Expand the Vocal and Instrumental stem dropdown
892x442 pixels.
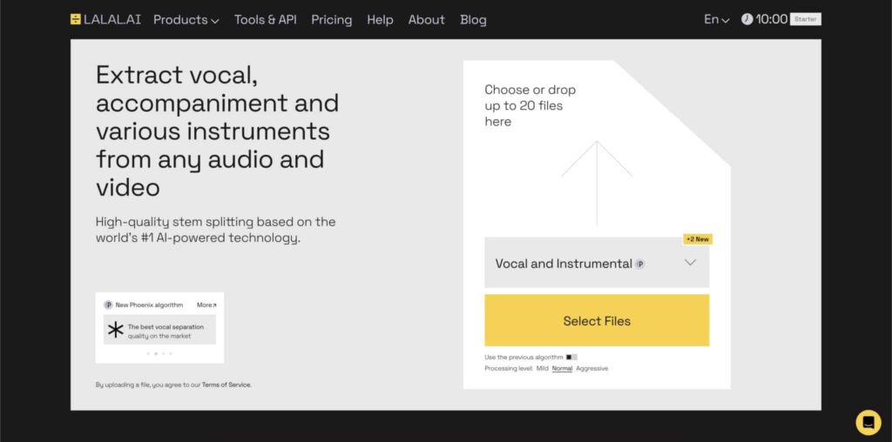[x=690, y=263]
